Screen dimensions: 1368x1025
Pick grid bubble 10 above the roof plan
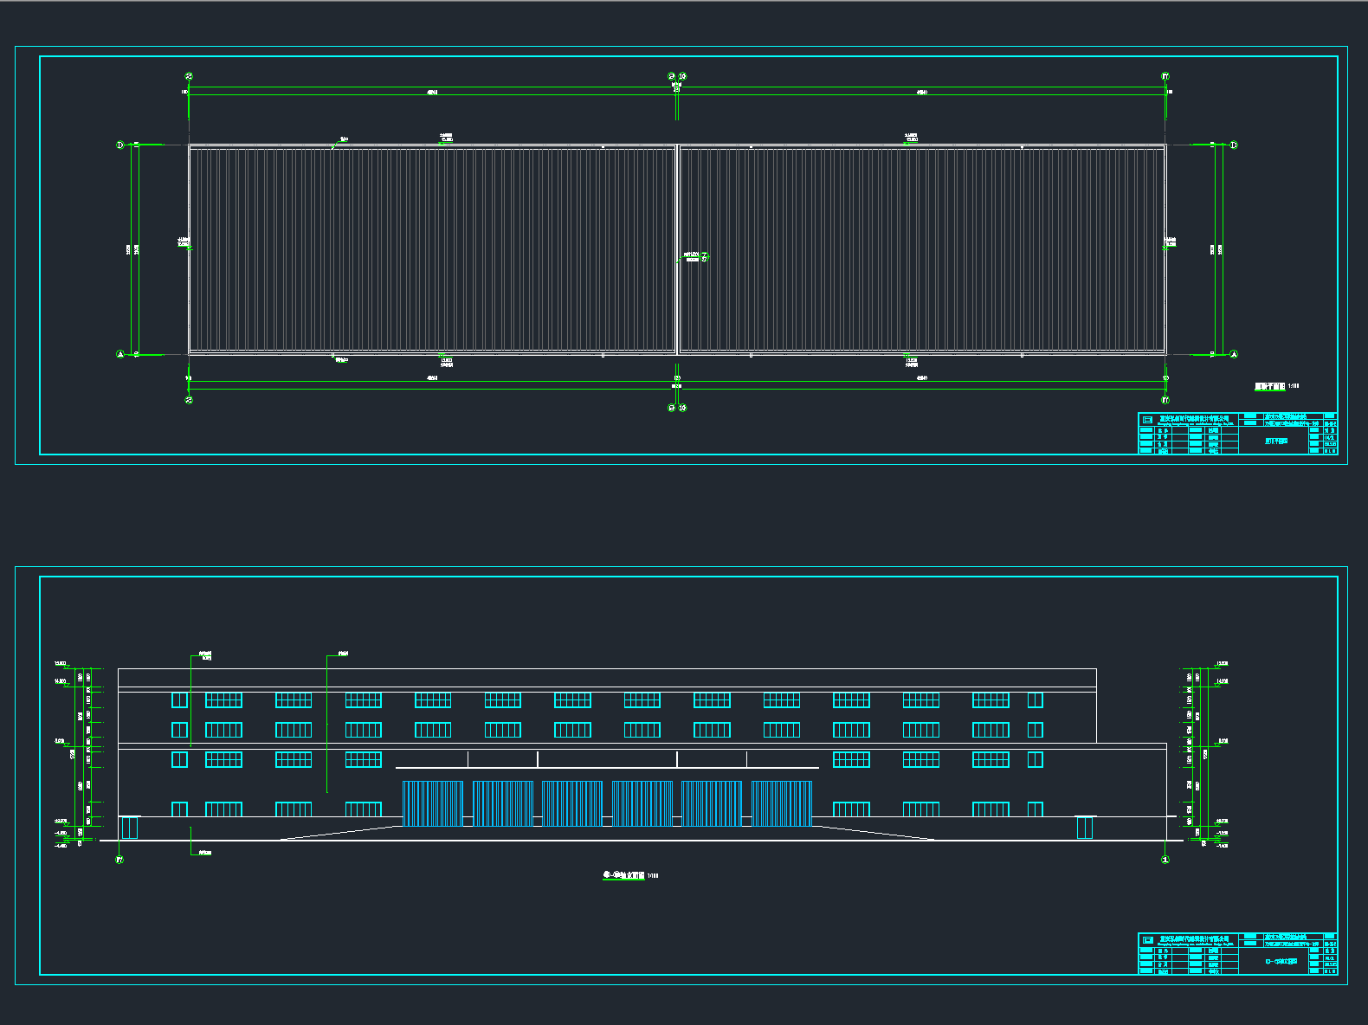click(x=682, y=77)
